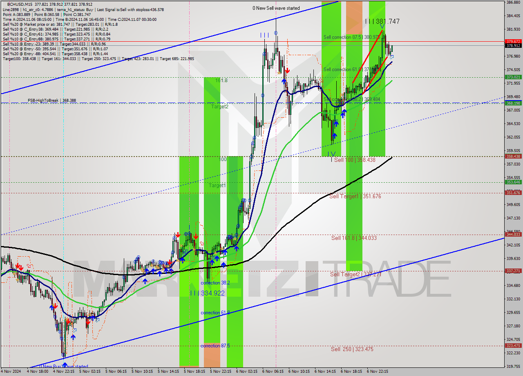The width and height of the screenshot is (523, 376).
Task: Click the '6 Nov 06:15' time axis label
Action: (x=273, y=372)
